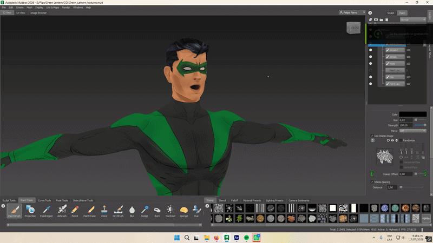This screenshot has height=243, width=433.
Task: Click the layer mask icon in Layers panel
Action: click(376, 19)
